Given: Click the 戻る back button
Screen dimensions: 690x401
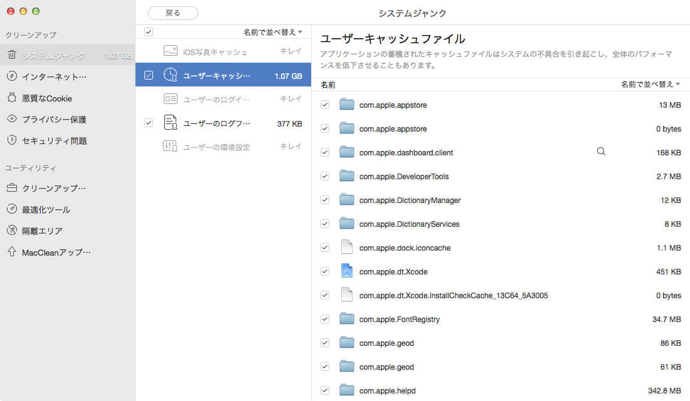Looking at the screenshot, I should (x=172, y=13).
